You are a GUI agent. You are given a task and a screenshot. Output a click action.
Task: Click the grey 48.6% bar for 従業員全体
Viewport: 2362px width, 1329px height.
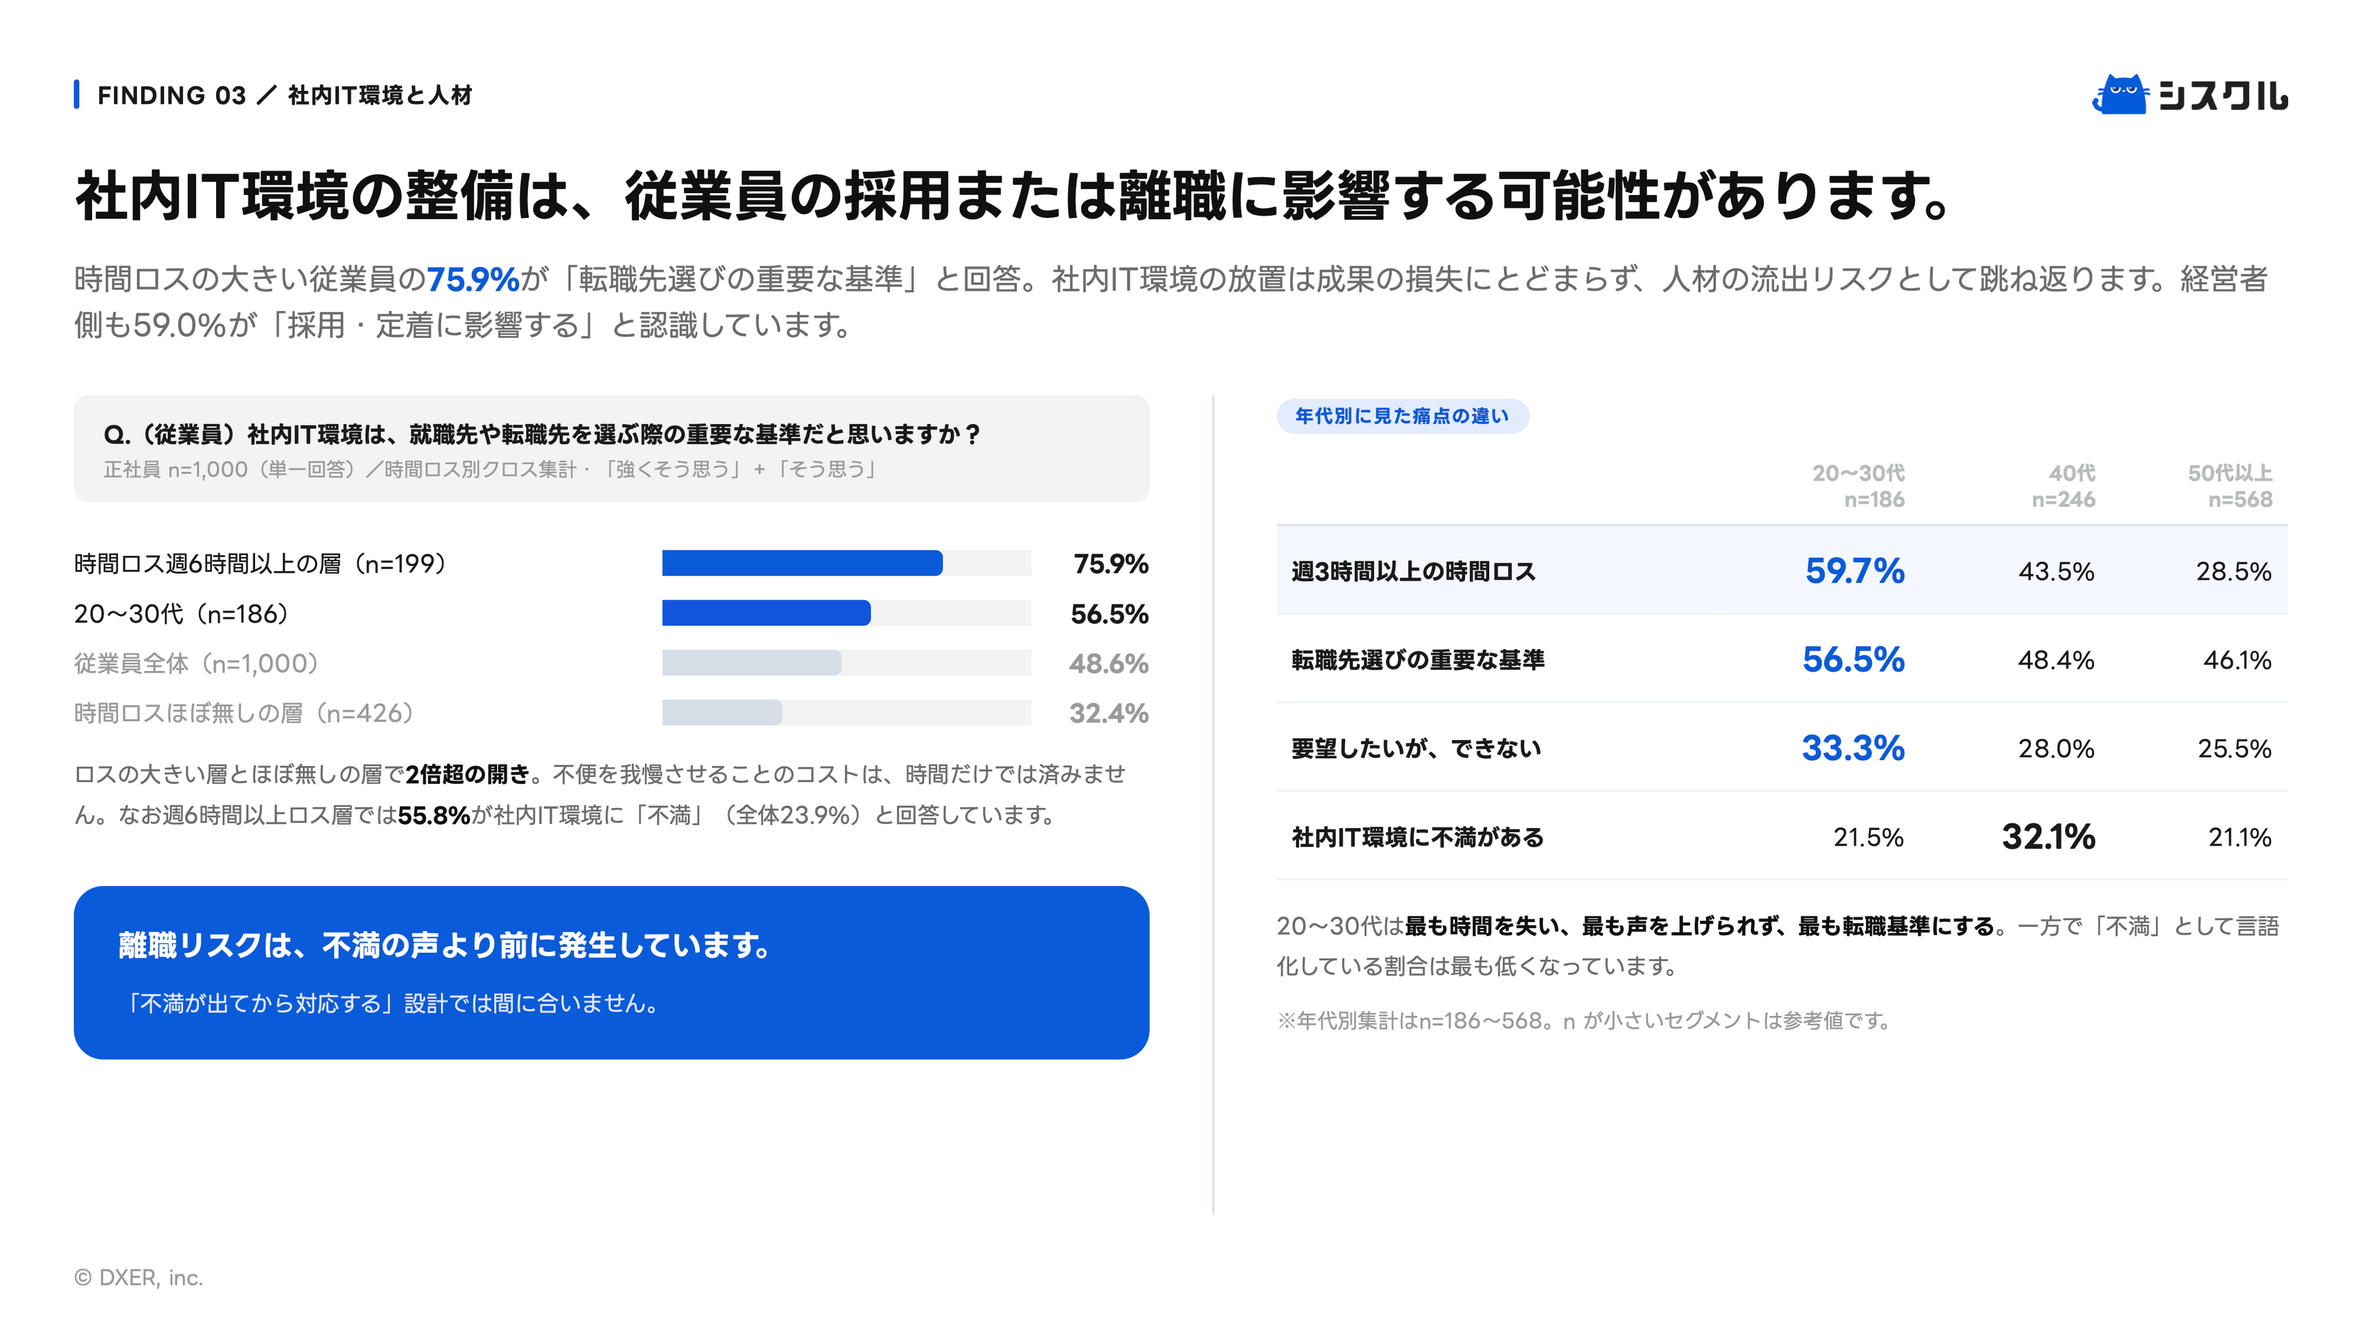tap(752, 662)
